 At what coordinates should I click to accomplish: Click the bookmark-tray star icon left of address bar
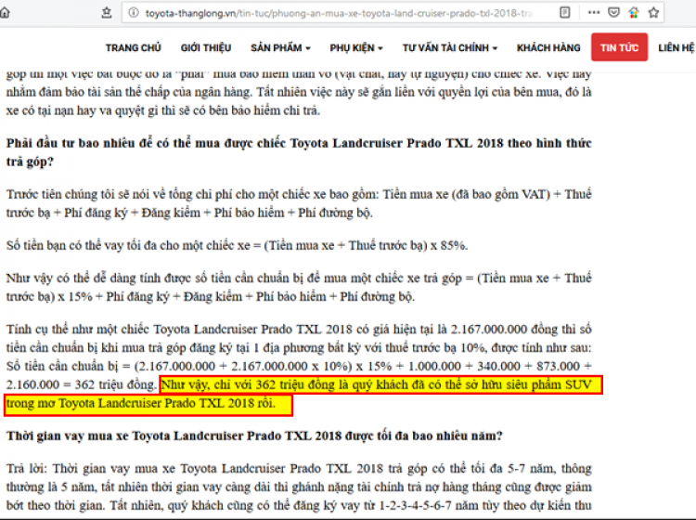coord(107,13)
